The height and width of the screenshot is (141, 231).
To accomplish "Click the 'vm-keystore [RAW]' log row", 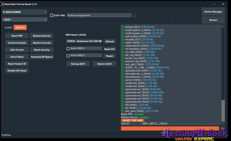I will click(141, 49).
